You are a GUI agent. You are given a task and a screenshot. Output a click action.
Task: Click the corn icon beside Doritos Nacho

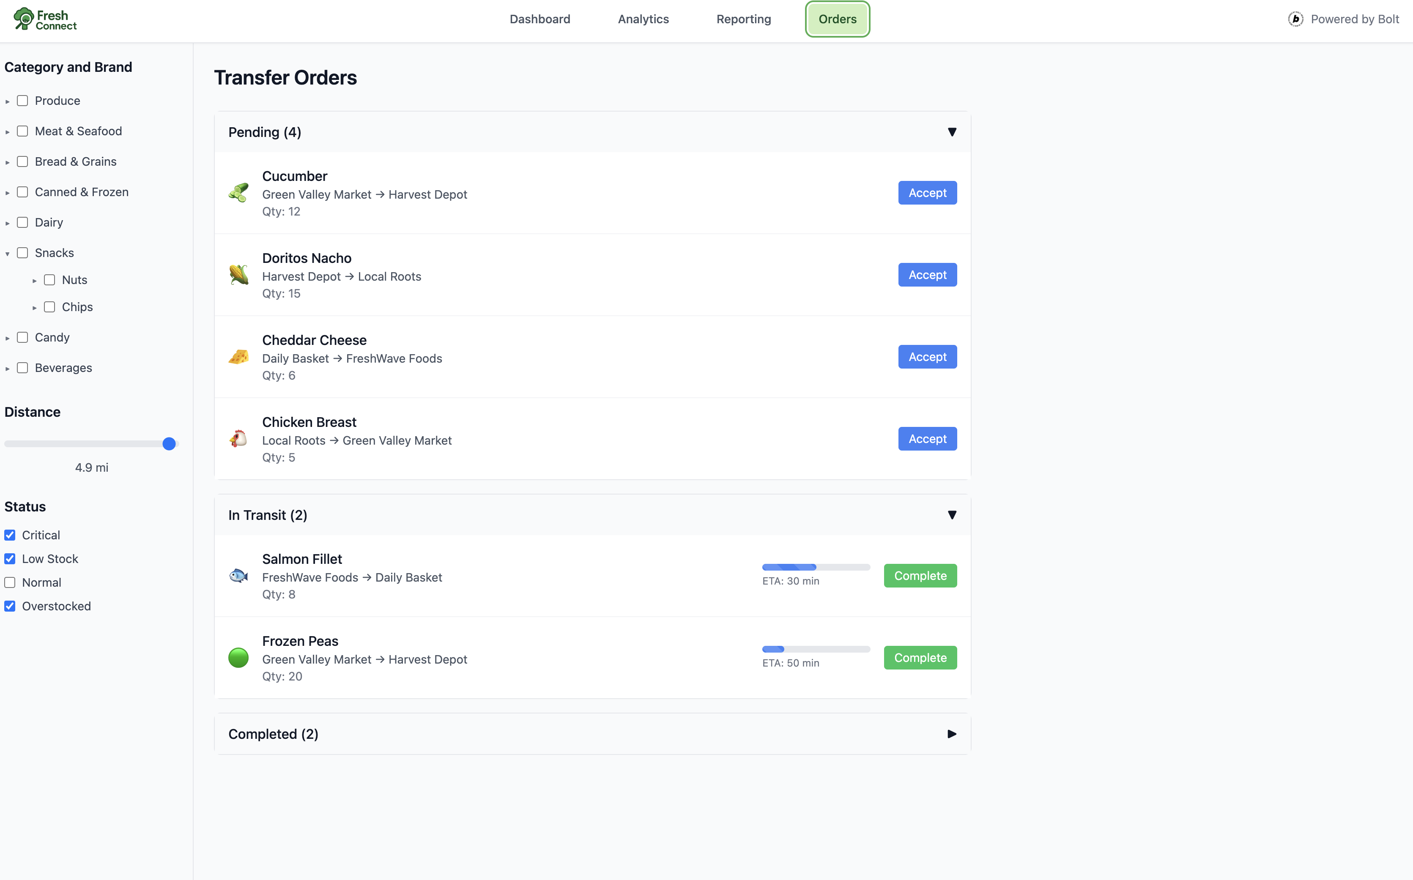238,275
